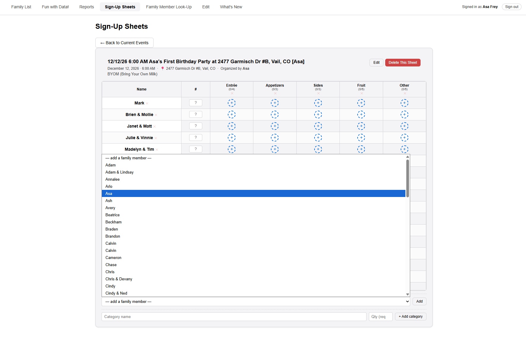Click the Add category button

410,317
